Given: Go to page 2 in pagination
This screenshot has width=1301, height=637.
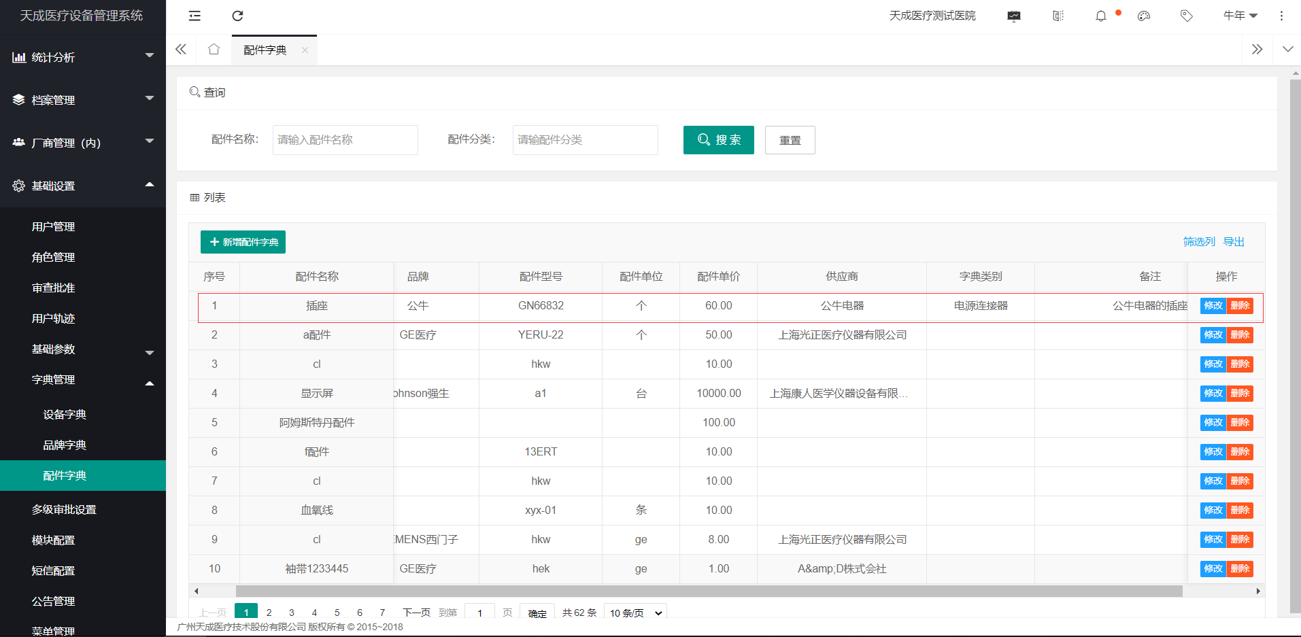Looking at the screenshot, I should click(269, 613).
